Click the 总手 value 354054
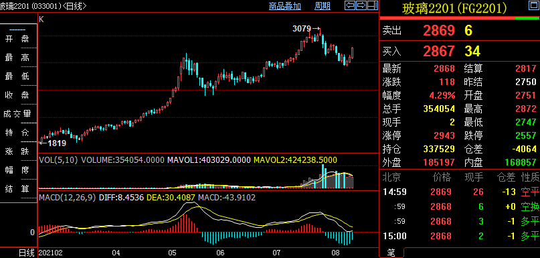This screenshot has height=258, width=540. pos(439,109)
